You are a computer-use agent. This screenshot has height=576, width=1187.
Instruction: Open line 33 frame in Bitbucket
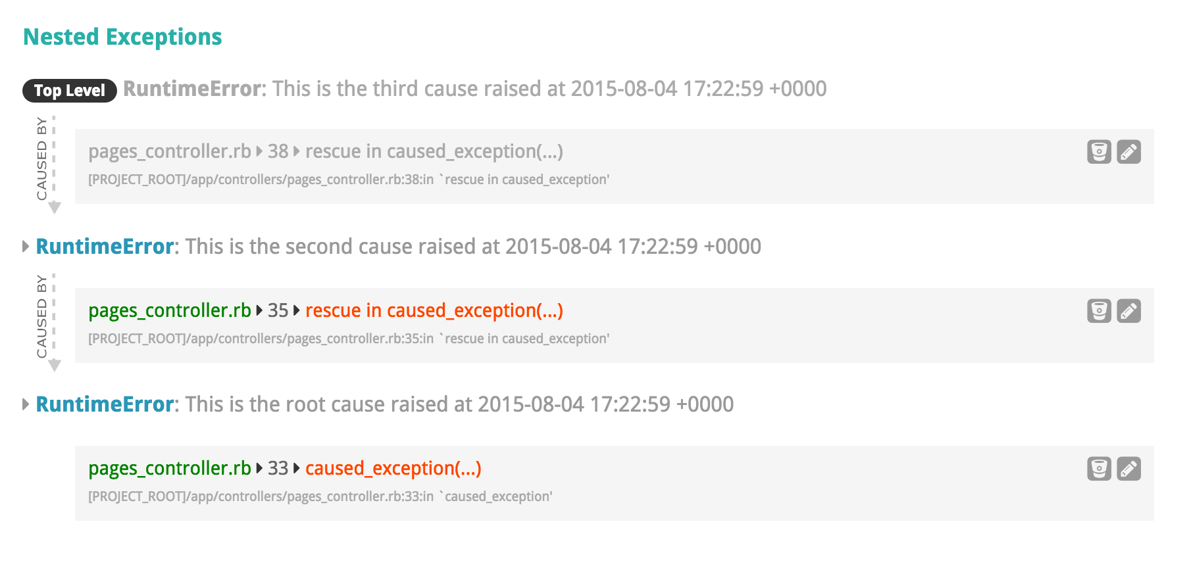[1099, 469]
